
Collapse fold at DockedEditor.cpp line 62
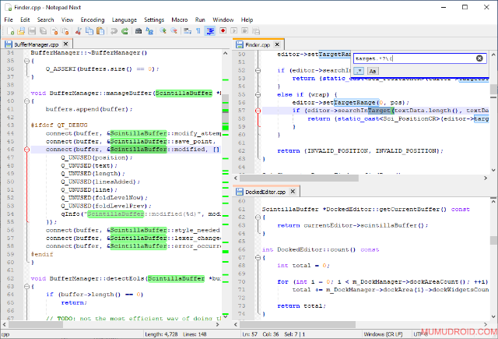(258, 217)
